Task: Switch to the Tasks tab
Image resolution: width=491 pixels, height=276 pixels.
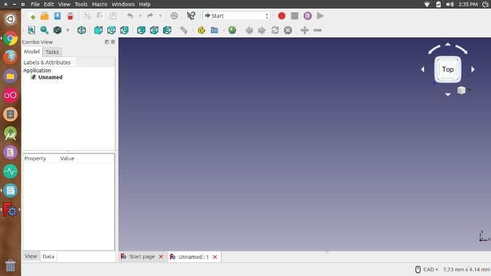Action: (x=52, y=52)
